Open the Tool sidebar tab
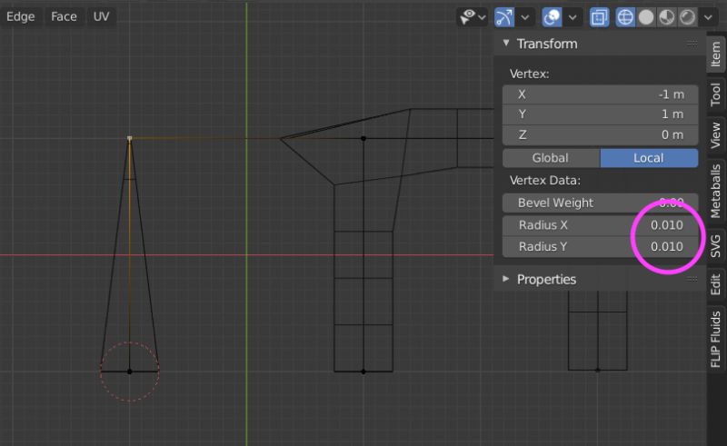Image resolution: width=727 pixels, height=446 pixels. (716, 94)
